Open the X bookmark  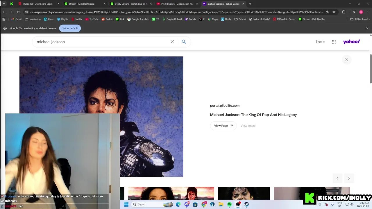coord(202,19)
